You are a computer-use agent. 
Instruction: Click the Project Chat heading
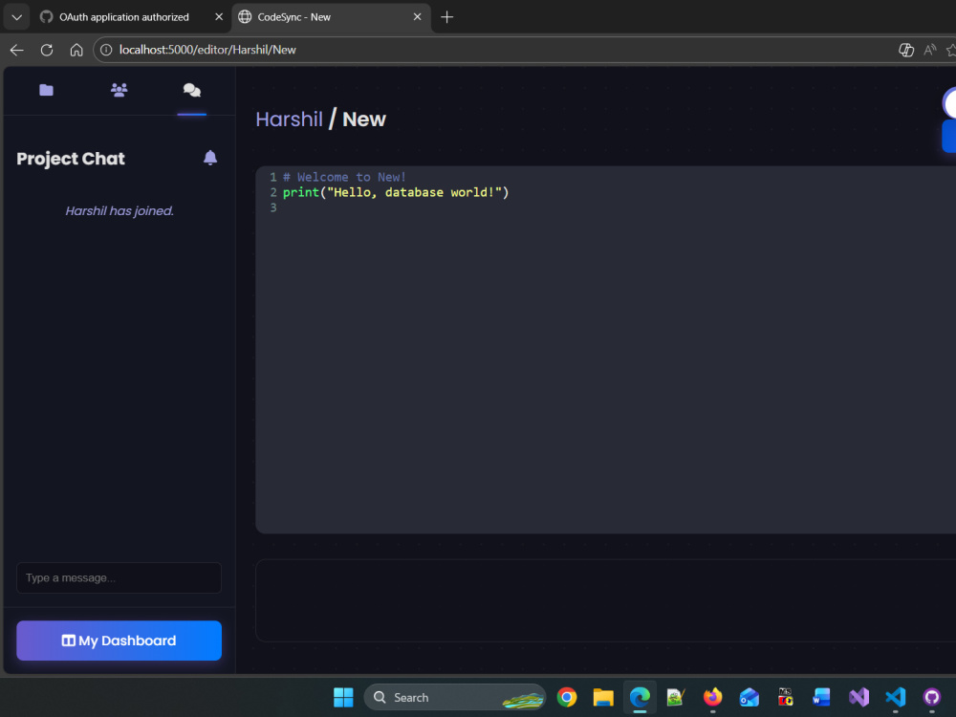tap(71, 159)
